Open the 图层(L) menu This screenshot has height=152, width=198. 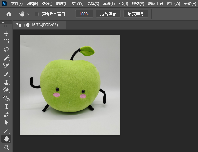tap(62, 4)
